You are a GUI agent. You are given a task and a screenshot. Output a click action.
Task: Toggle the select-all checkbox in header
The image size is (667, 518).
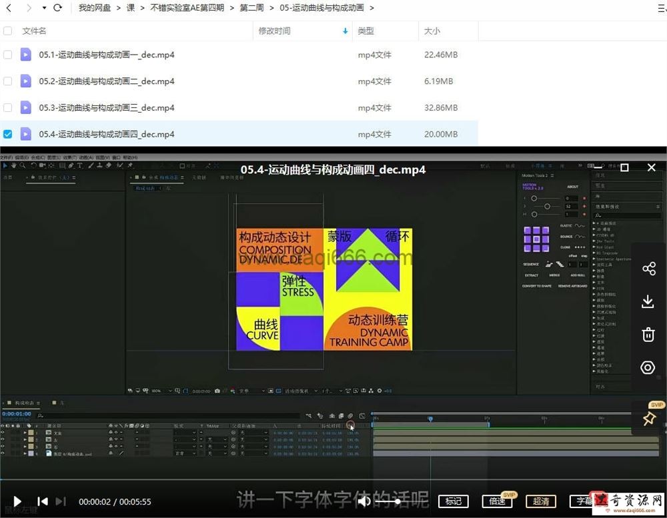tap(8, 31)
